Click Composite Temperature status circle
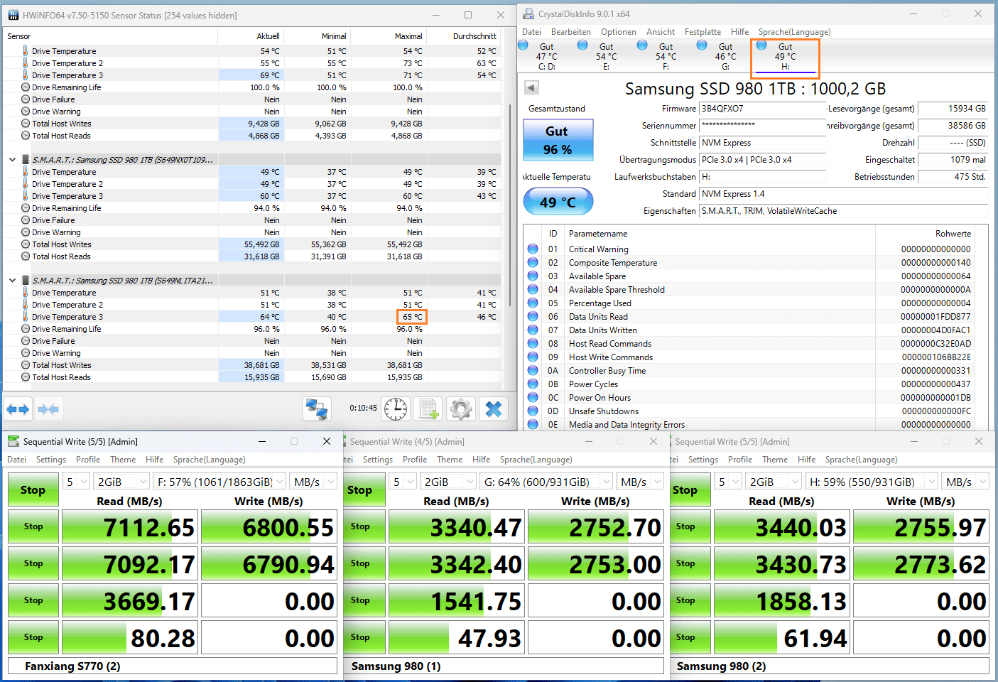 [533, 262]
